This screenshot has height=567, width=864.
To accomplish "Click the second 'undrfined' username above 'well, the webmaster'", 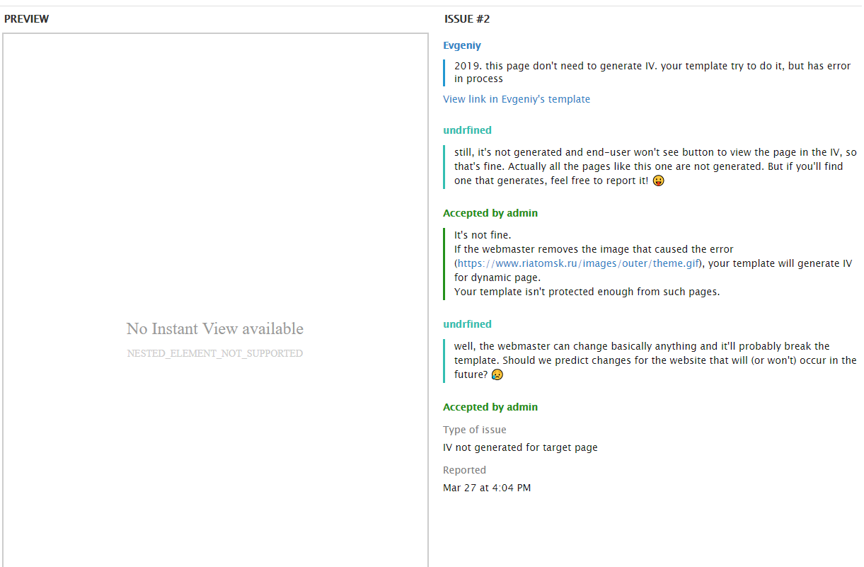I will coord(467,324).
